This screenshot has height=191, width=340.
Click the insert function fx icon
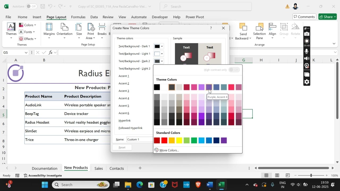50,53
